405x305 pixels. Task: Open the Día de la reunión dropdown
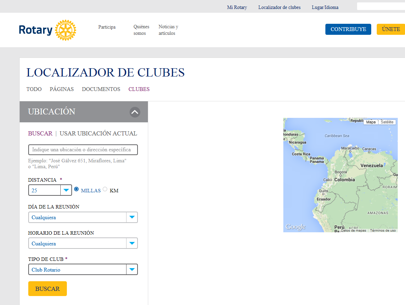83,217
